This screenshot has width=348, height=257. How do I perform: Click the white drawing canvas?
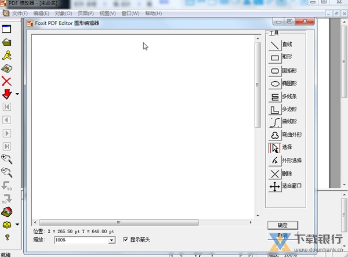coord(143,126)
